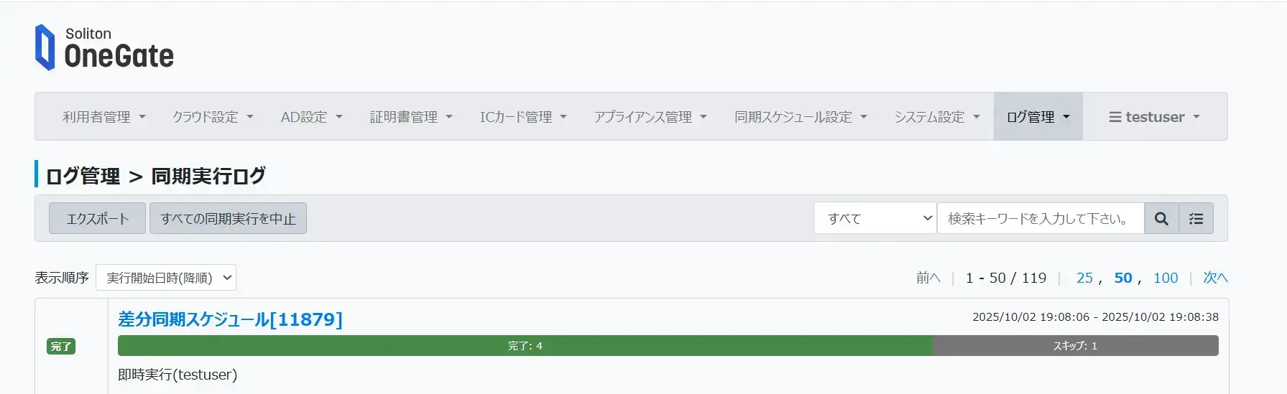Screen dimensions: 1287x394
Task: Open the 表示順序 sort order dropdown
Action: pos(166,278)
